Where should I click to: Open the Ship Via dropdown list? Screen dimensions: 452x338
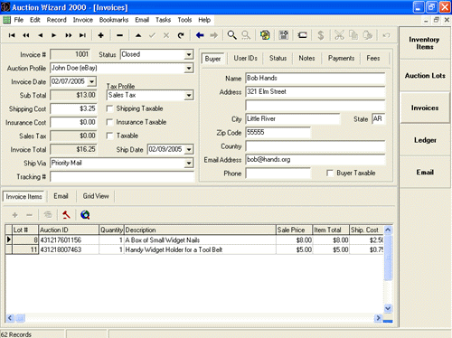pos(189,164)
